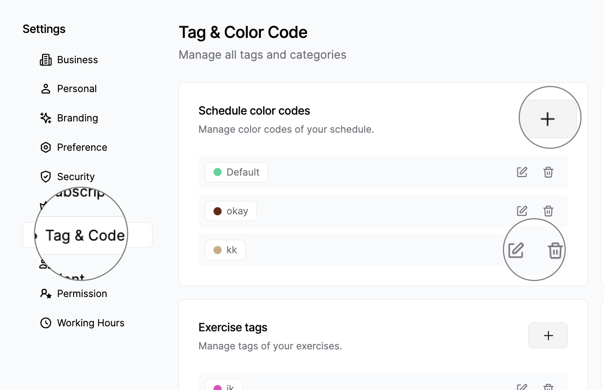Delete the okay color code
604x390 pixels.
[548, 211]
